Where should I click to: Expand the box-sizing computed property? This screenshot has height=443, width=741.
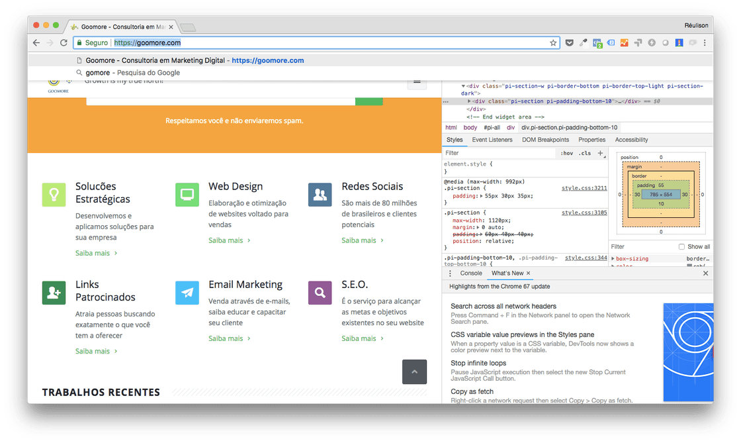613,259
